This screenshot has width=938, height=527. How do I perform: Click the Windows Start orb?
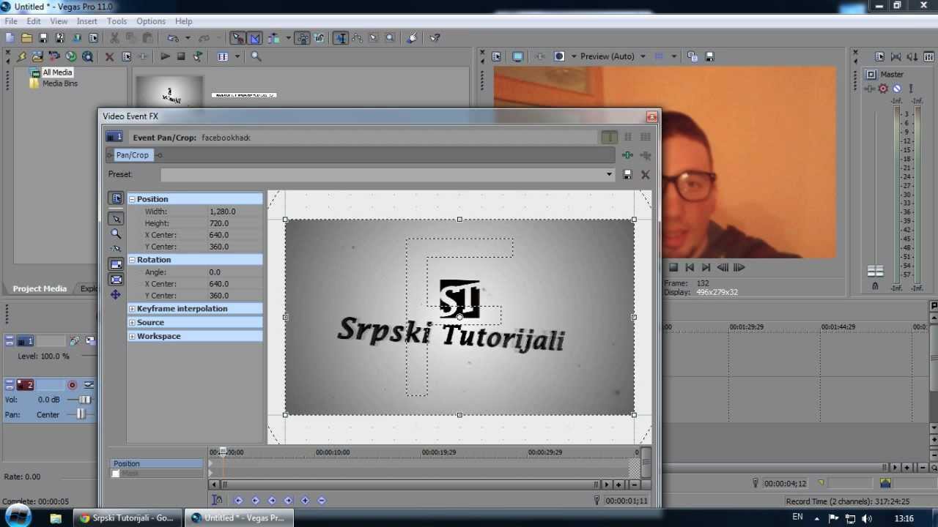tap(18, 517)
